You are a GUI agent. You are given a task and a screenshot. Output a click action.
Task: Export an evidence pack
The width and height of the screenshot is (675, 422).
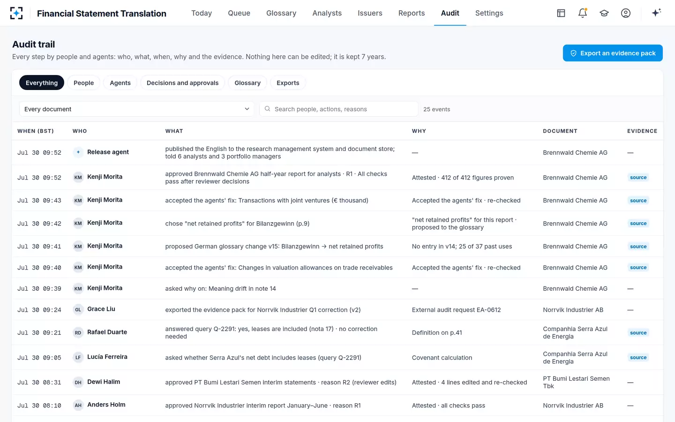(x=613, y=53)
